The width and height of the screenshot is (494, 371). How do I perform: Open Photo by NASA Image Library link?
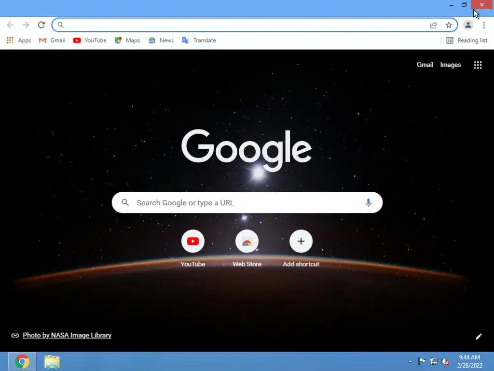[x=67, y=335]
